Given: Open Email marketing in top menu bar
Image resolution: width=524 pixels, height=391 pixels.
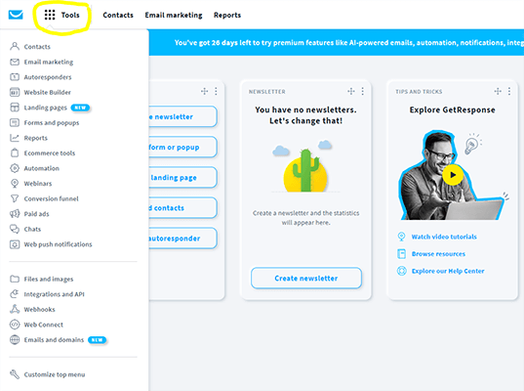Looking at the screenshot, I should coord(174,15).
